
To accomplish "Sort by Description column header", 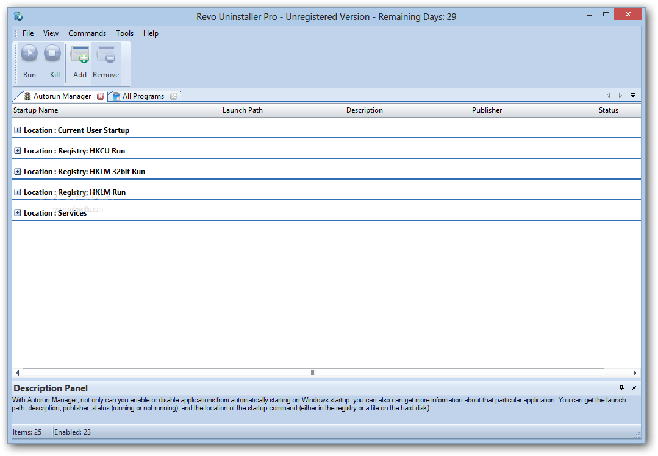I will click(x=365, y=110).
